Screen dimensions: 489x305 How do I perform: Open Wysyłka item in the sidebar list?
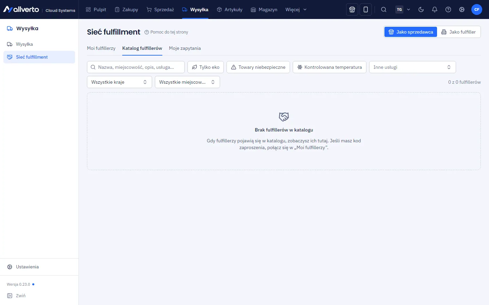point(39,44)
